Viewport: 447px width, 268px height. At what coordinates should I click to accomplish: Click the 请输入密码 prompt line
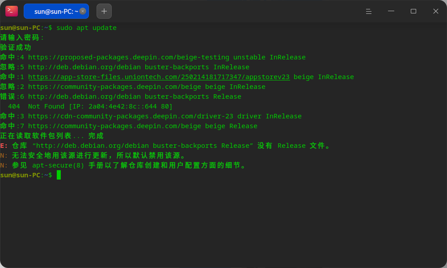[x=22, y=38]
